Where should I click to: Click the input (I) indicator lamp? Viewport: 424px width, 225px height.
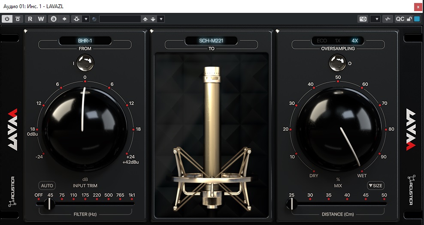pyautogui.click(x=85, y=63)
